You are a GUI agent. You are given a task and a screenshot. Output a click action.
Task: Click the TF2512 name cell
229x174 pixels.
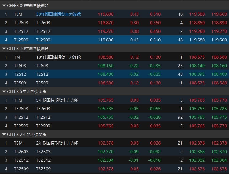click(43, 117)
